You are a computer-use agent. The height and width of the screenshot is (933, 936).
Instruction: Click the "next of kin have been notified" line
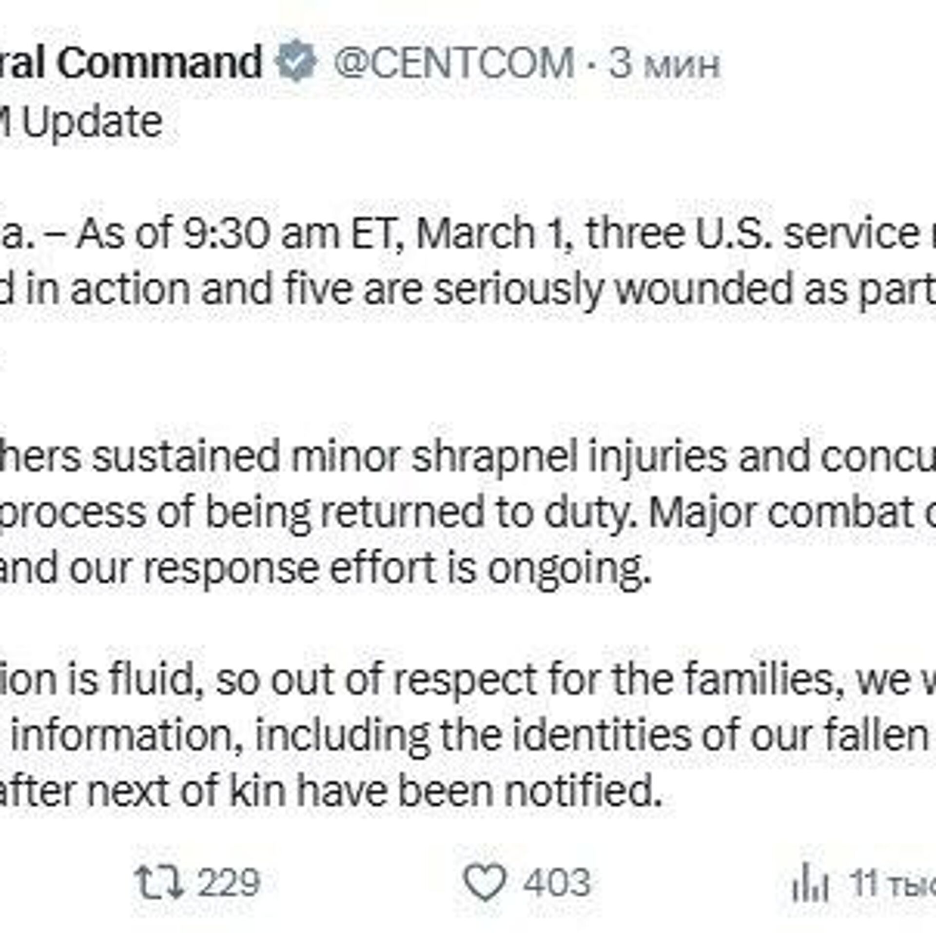click(331, 790)
